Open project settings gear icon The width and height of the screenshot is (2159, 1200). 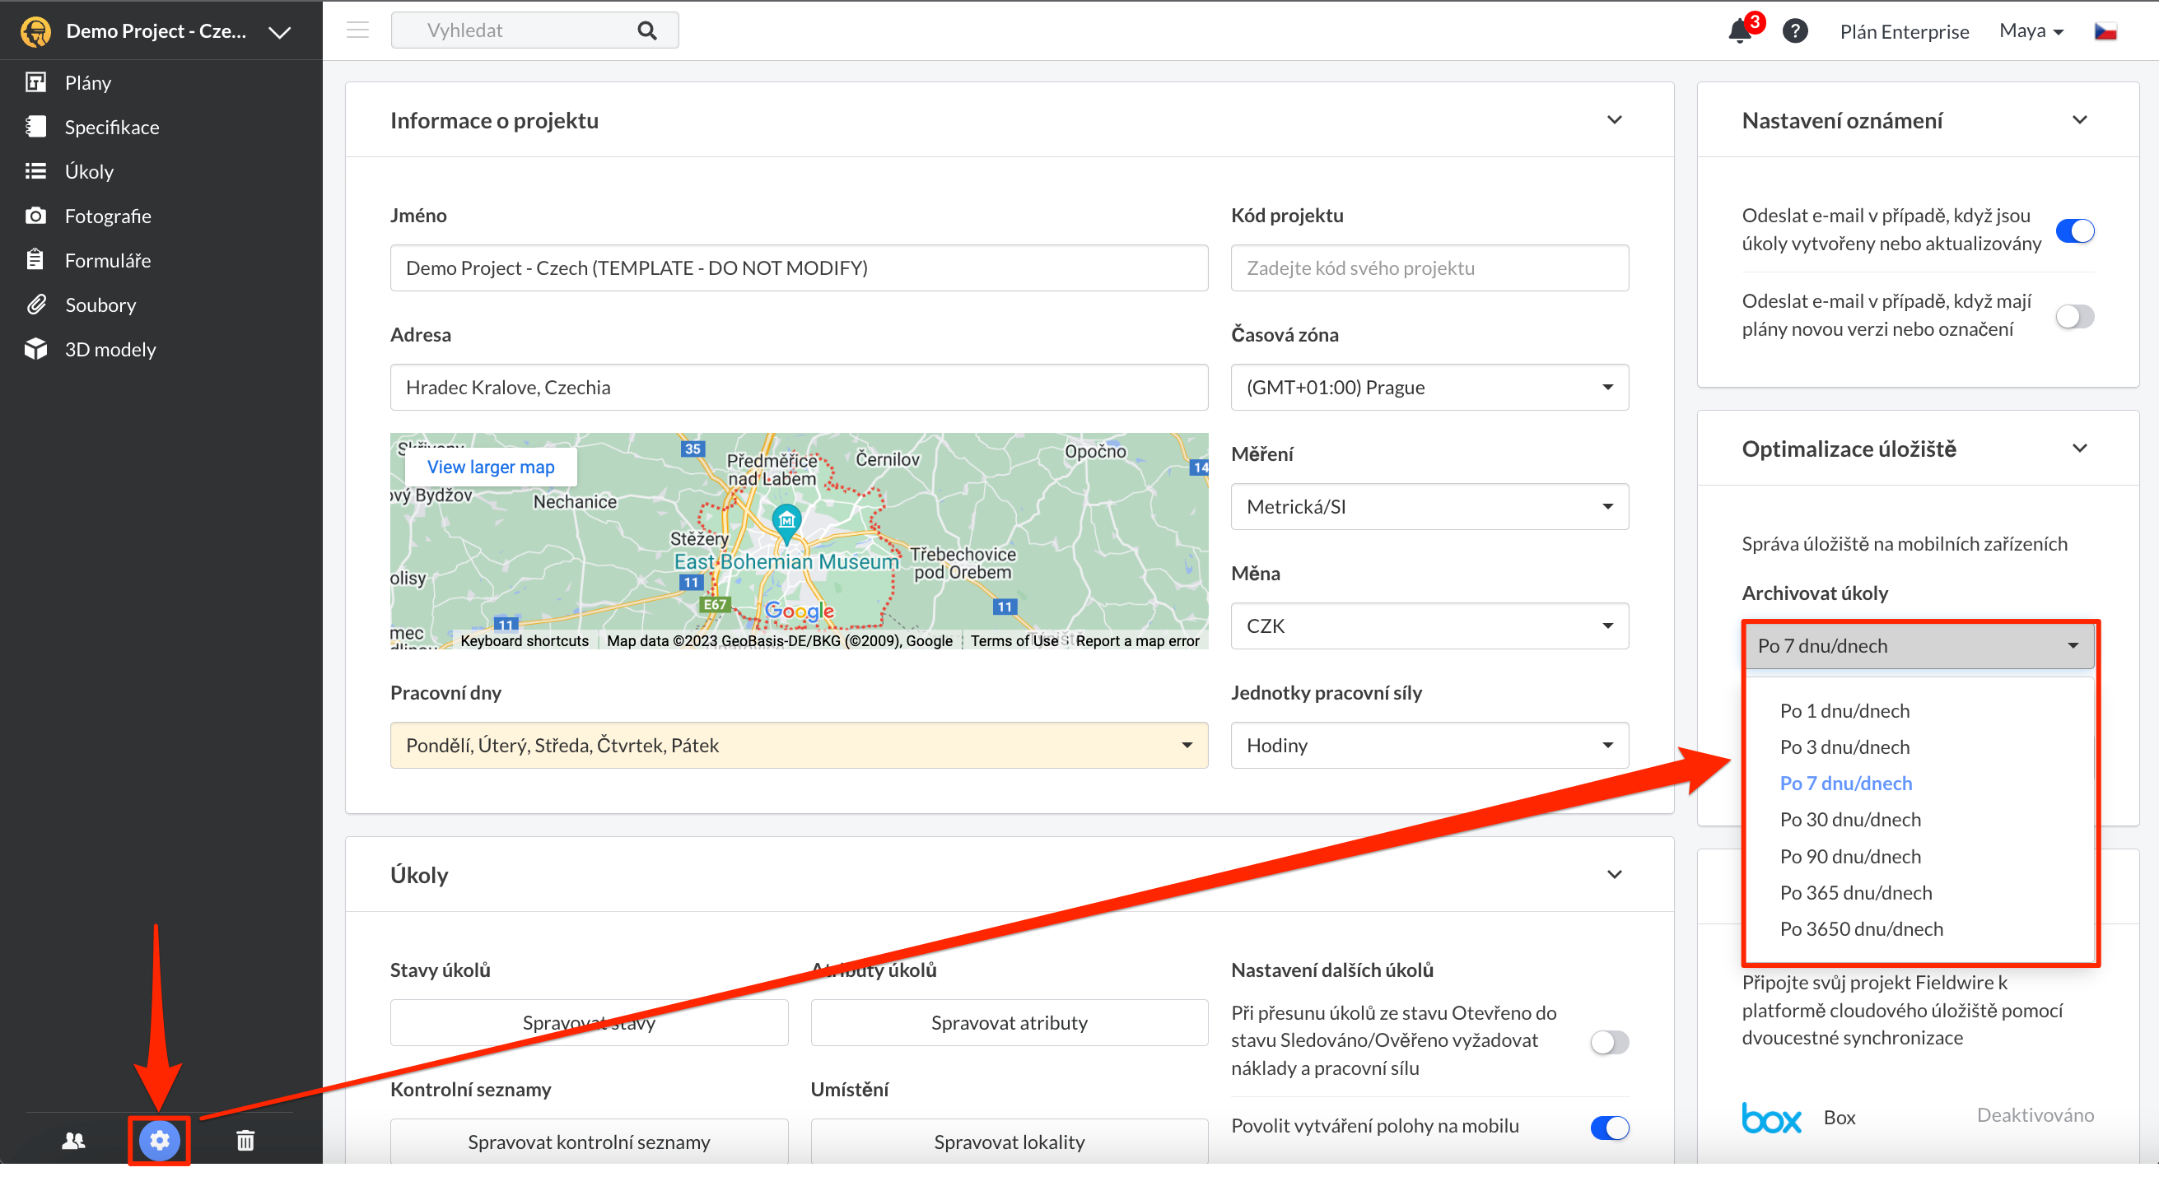pyautogui.click(x=159, y=1140)
